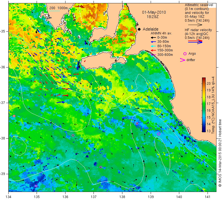The width and height of the screenshot is (222, 200).
Task: Click the date label 01-May-2010
Action: click(154, 12)
